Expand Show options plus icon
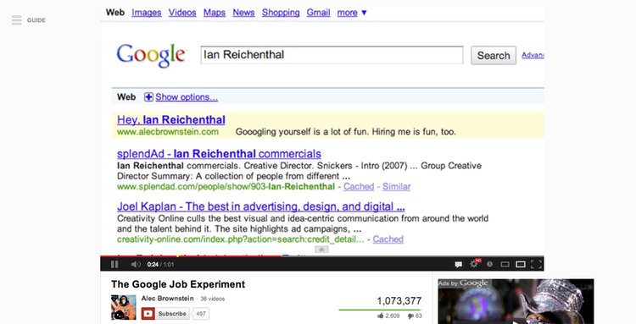 tap(149, 97)
